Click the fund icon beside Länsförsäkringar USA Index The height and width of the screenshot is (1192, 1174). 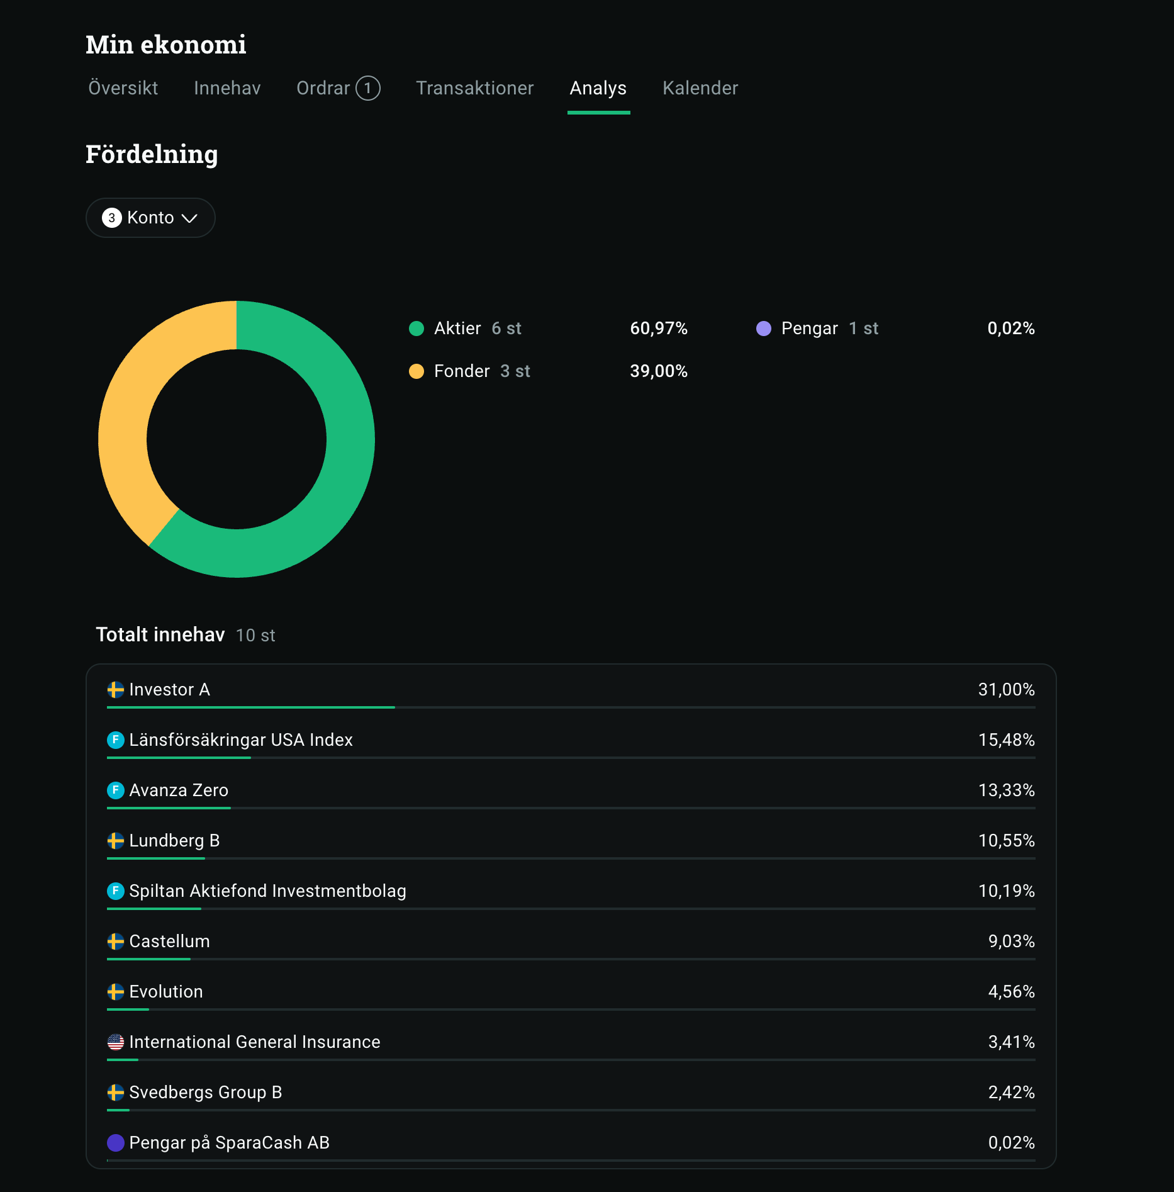116,740
